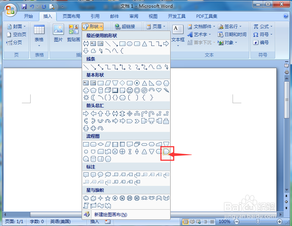Expand the Header (页眉) dropdown
Image resolution: width=292 pixels, height=226 pixels.
point(156,27)
